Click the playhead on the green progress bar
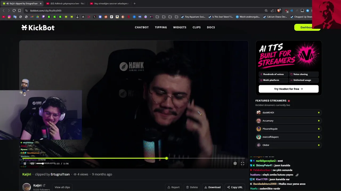 click(167, 158)
